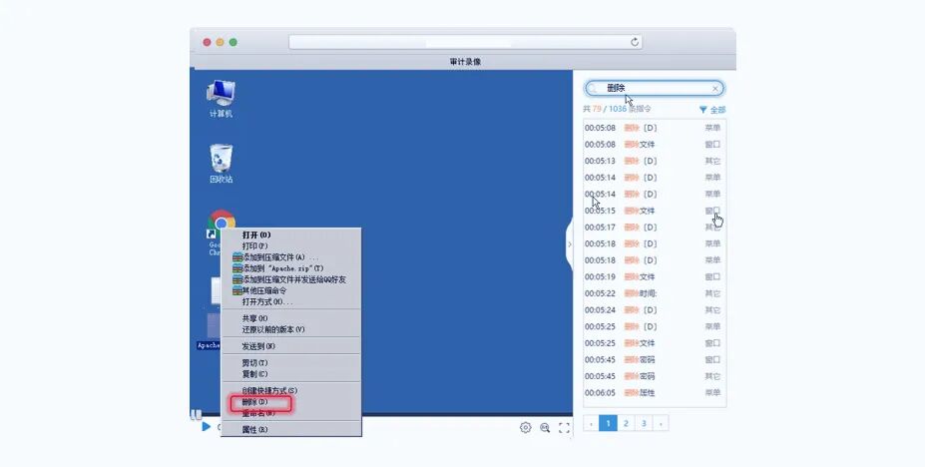Open 属性(R) from context menu
Viewport: 925px width, 467px height.
[x=290, y=430]
